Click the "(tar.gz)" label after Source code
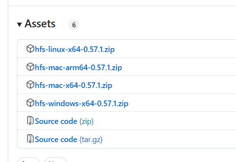This screenshot has width=236, height=162. coord(91,139)
